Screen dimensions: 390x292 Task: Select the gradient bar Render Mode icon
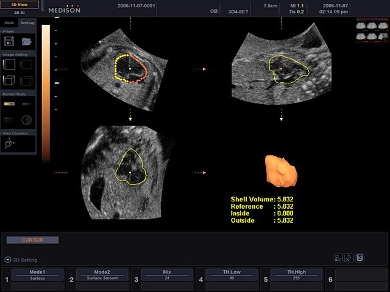(x=9, y=104)
